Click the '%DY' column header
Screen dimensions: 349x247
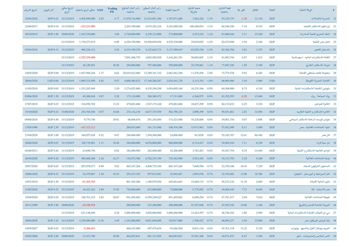[x=100, y=10]
